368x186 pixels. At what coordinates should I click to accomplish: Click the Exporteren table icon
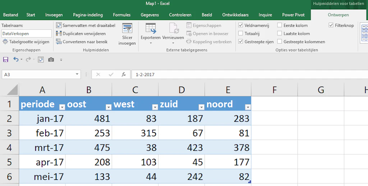click(x=151, y=29)
